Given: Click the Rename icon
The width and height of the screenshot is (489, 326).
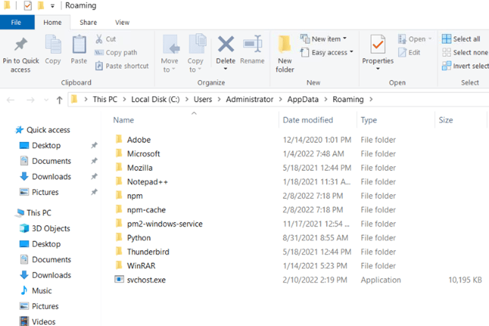Looking at the screenshot, I should coord(252,44).
